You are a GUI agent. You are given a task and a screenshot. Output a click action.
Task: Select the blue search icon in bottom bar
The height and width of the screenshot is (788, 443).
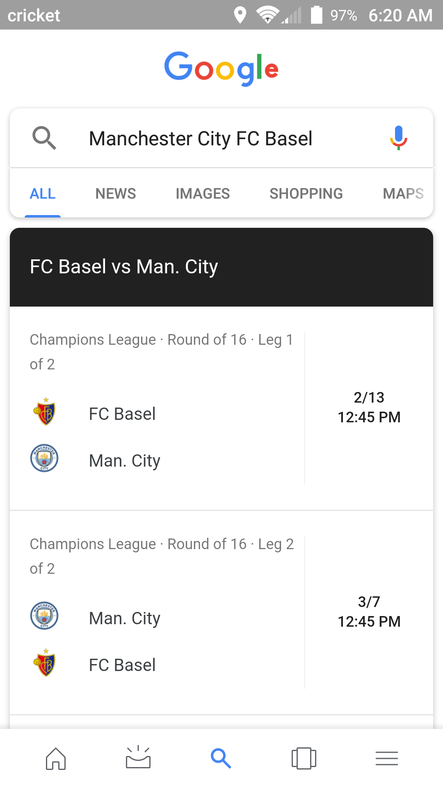pyautogui.click(x=221, y=758)
